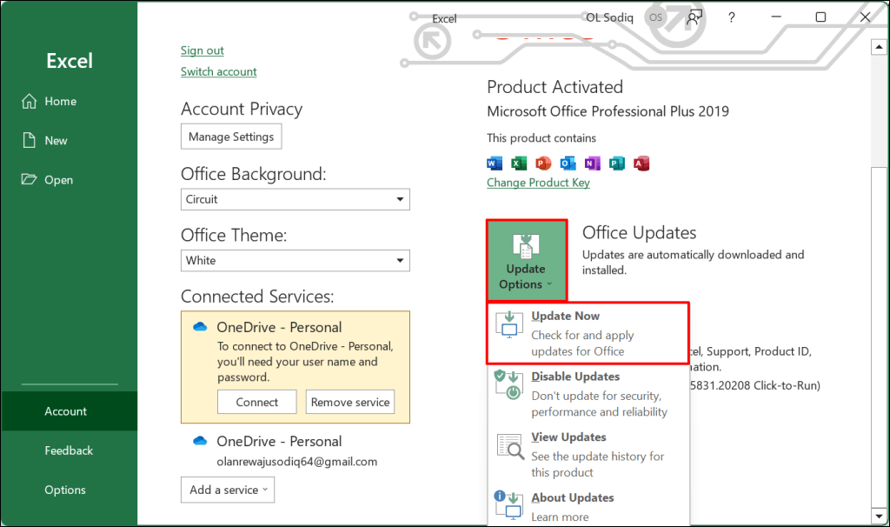This screenshot has height=527, width=890.
Task: Click the Sign out link
Action: pos(203,50)
